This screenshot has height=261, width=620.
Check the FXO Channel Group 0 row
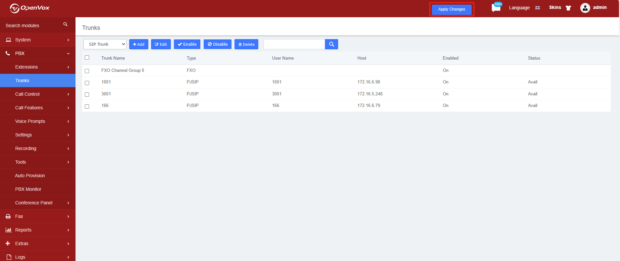tap(87, 71)
